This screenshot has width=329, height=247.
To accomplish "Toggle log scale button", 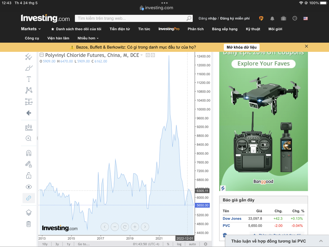I will tap(179, 244).
